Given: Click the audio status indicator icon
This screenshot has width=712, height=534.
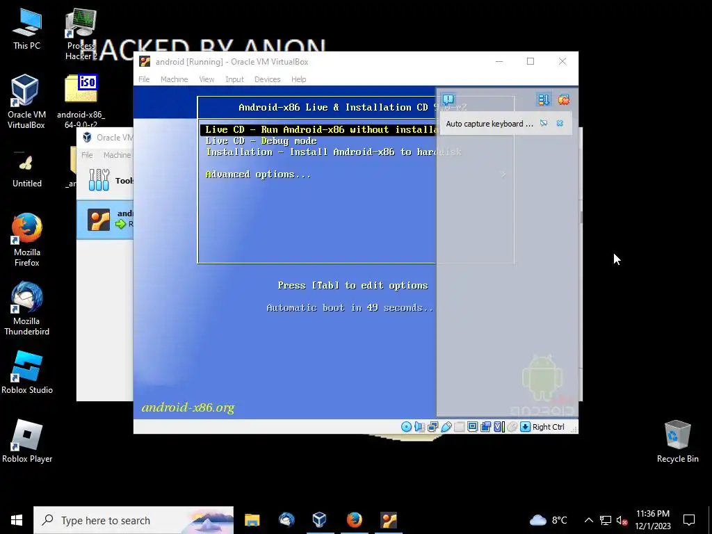Looking at the screenshot, I should click(x=419, y=427).
